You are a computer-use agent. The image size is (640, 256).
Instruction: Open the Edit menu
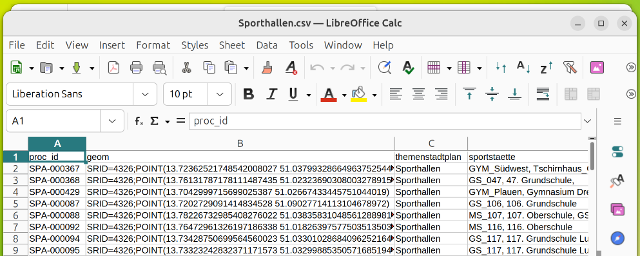point(45,45)
